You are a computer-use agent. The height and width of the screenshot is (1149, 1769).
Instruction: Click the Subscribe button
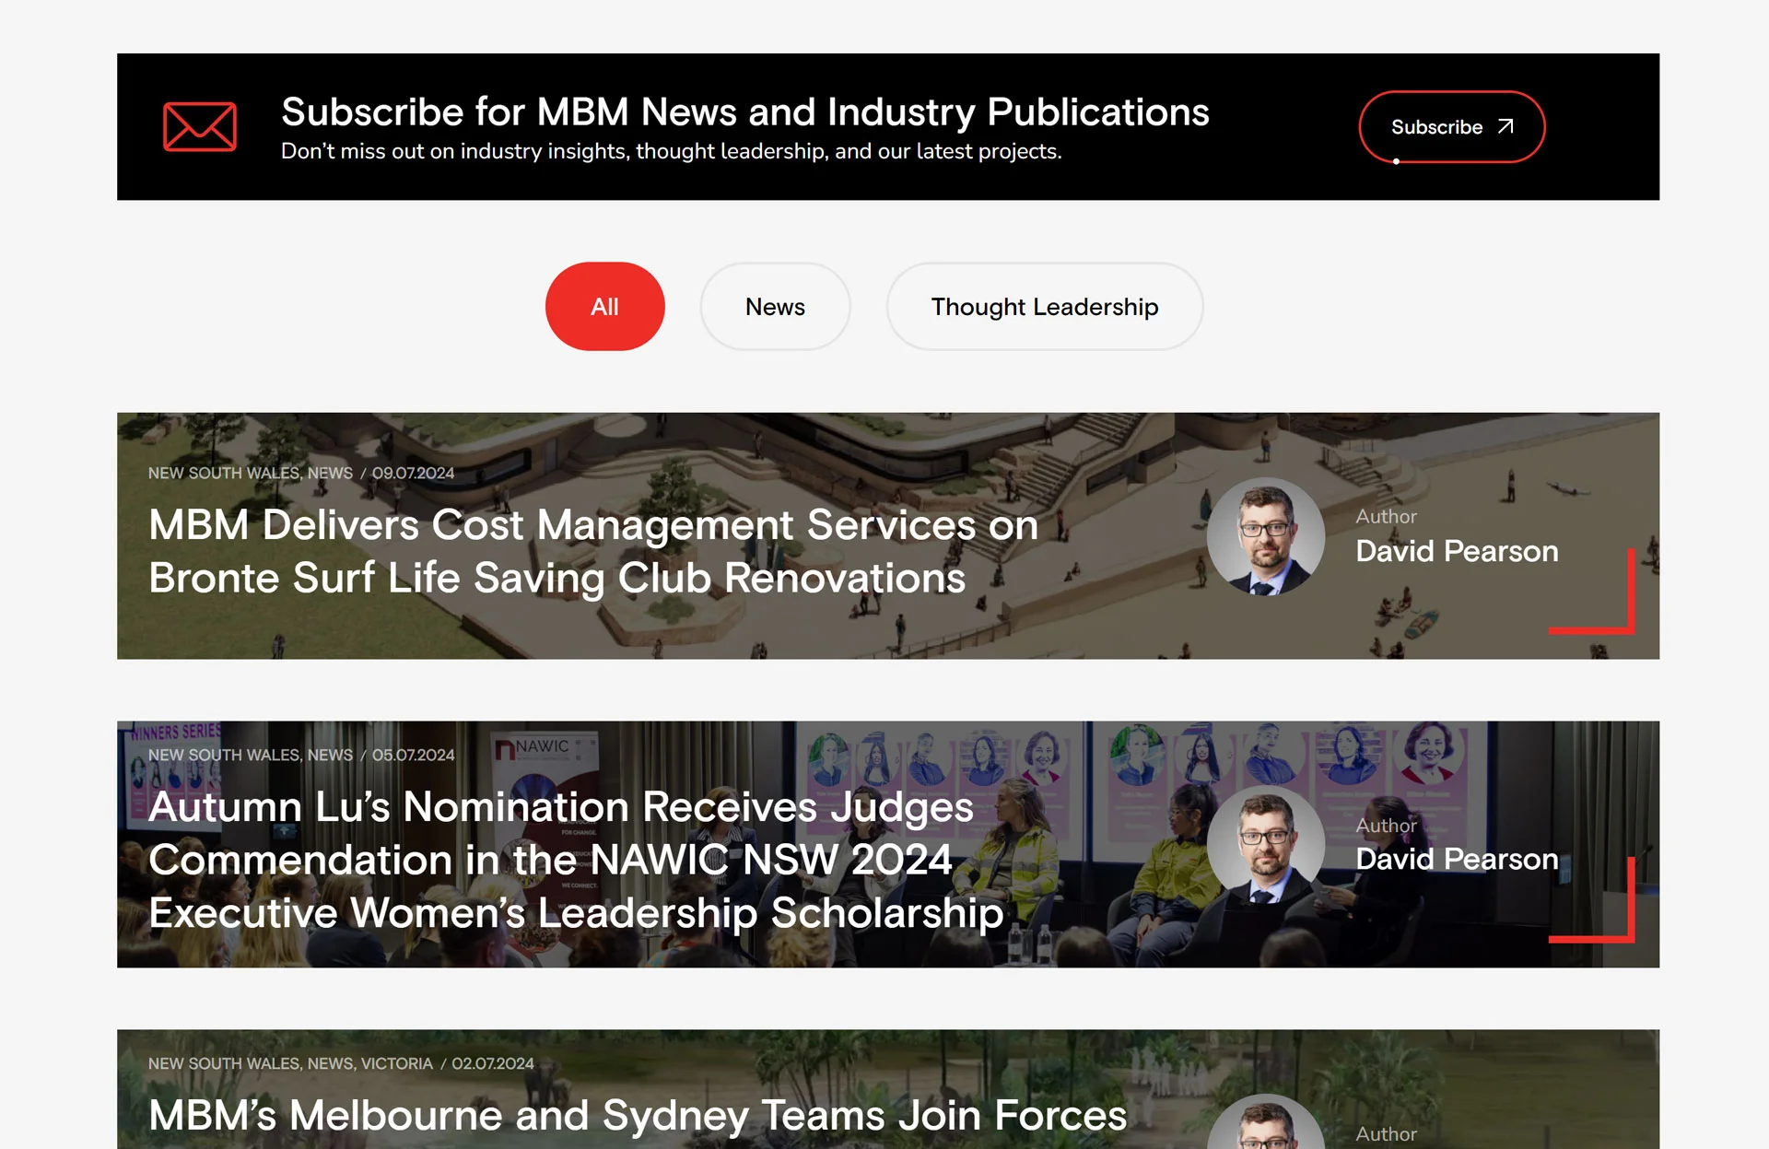(x=1451, y=127)
